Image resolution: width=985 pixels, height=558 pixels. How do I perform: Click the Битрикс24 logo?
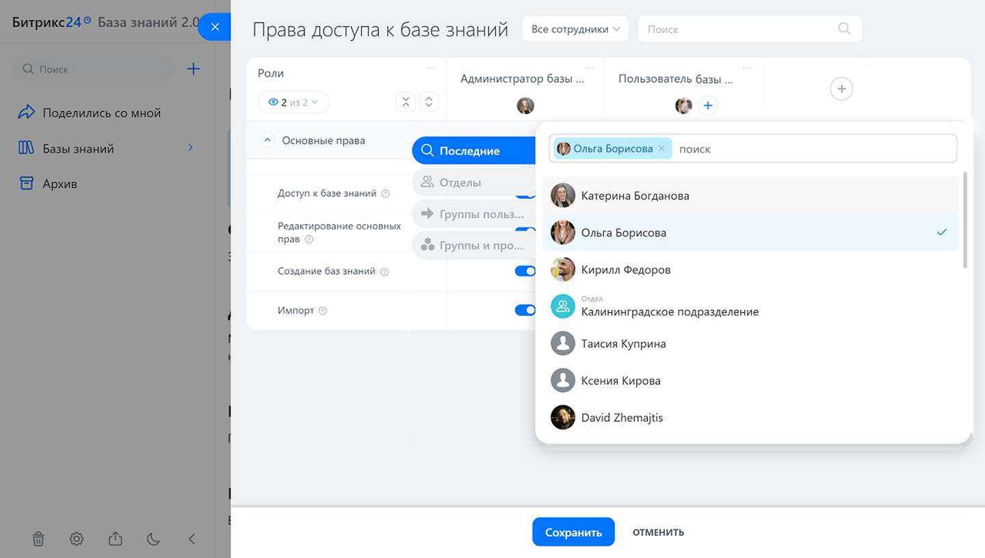(51, 22)
